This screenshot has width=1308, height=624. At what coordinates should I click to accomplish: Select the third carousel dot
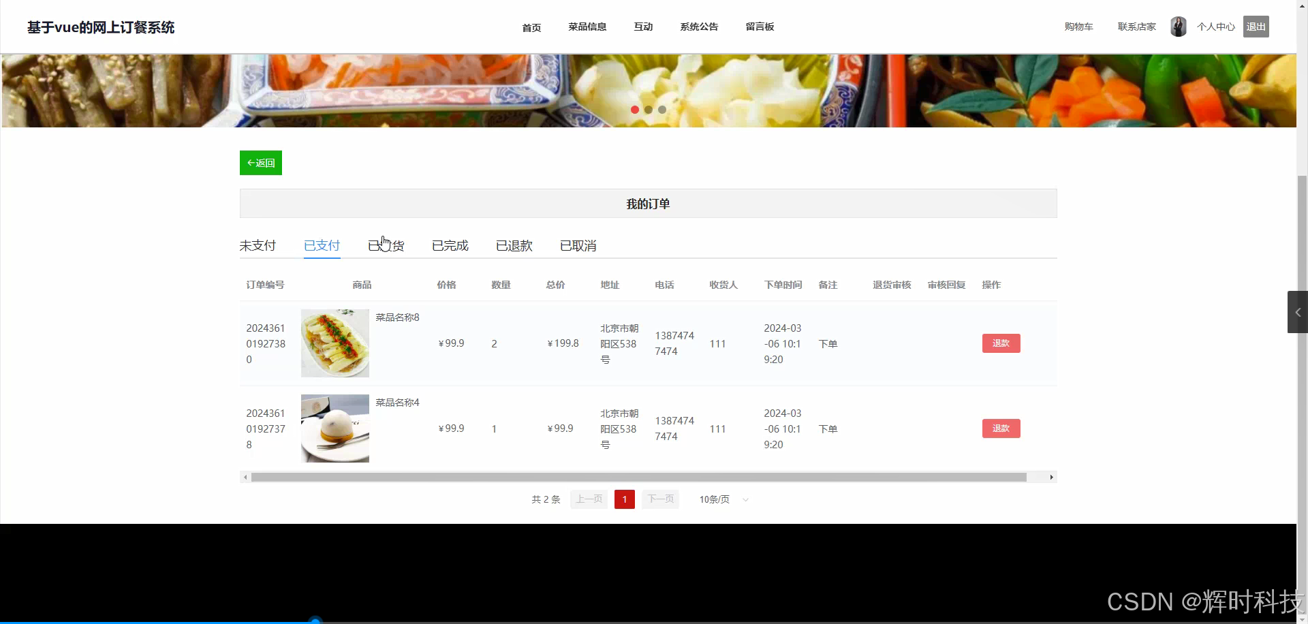[x=662, y=110]
